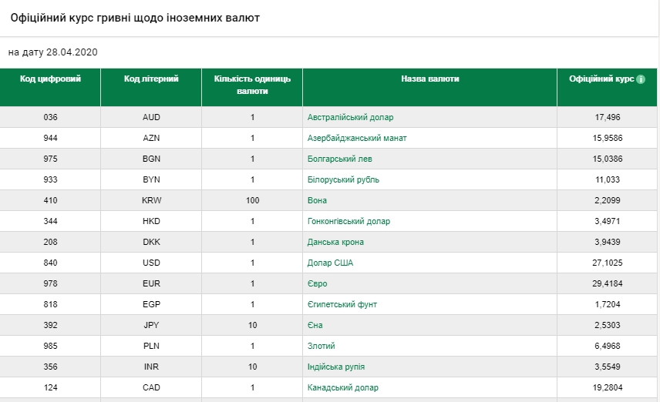This screenshot has height=402, width=660.
Task: Click the Канадський долар link
Action: [x=343, y=387]
